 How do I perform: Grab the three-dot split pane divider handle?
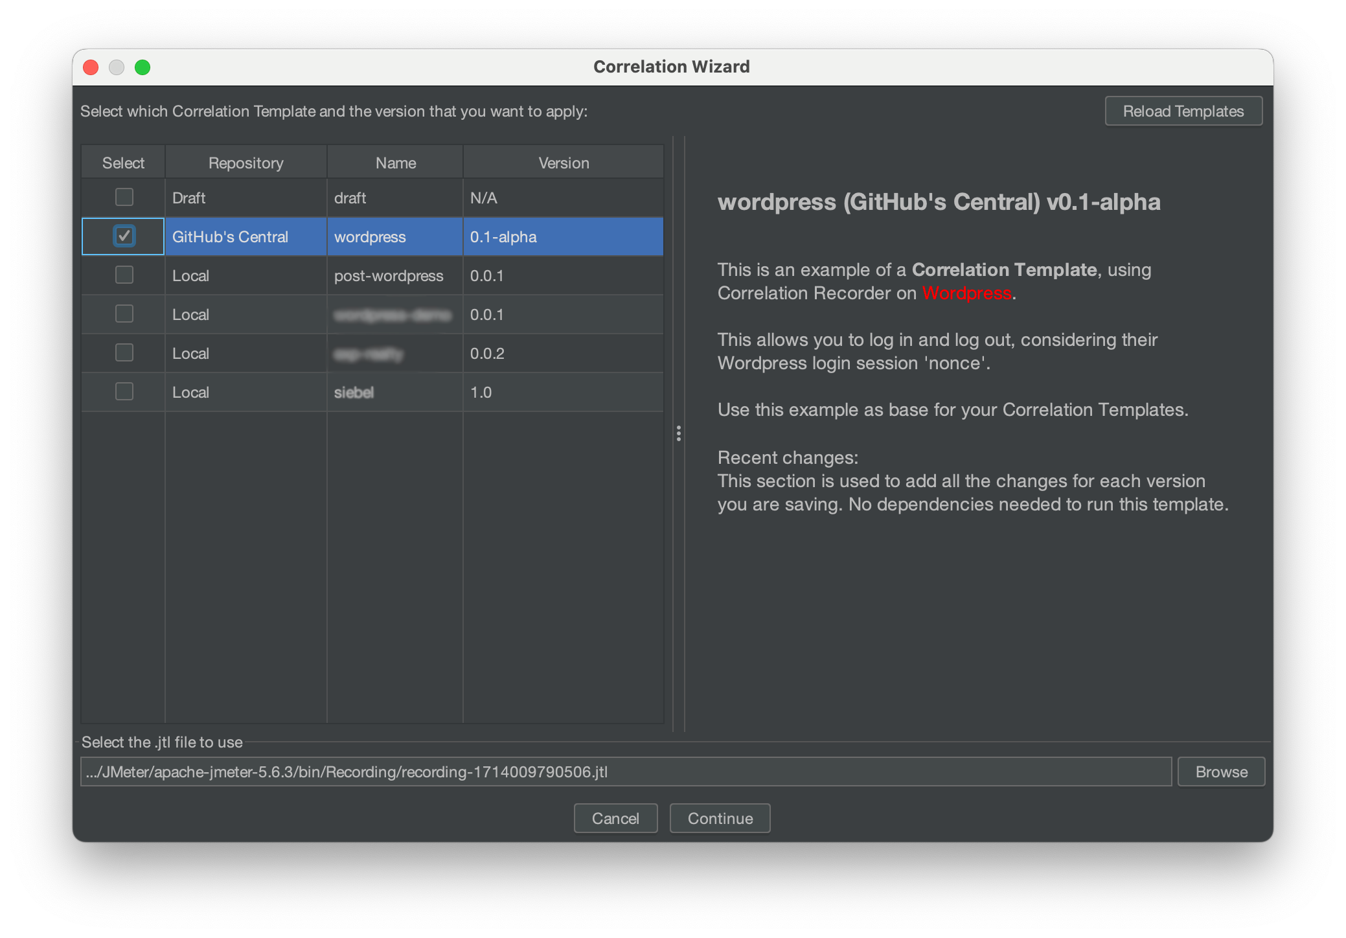coord(678,433)
